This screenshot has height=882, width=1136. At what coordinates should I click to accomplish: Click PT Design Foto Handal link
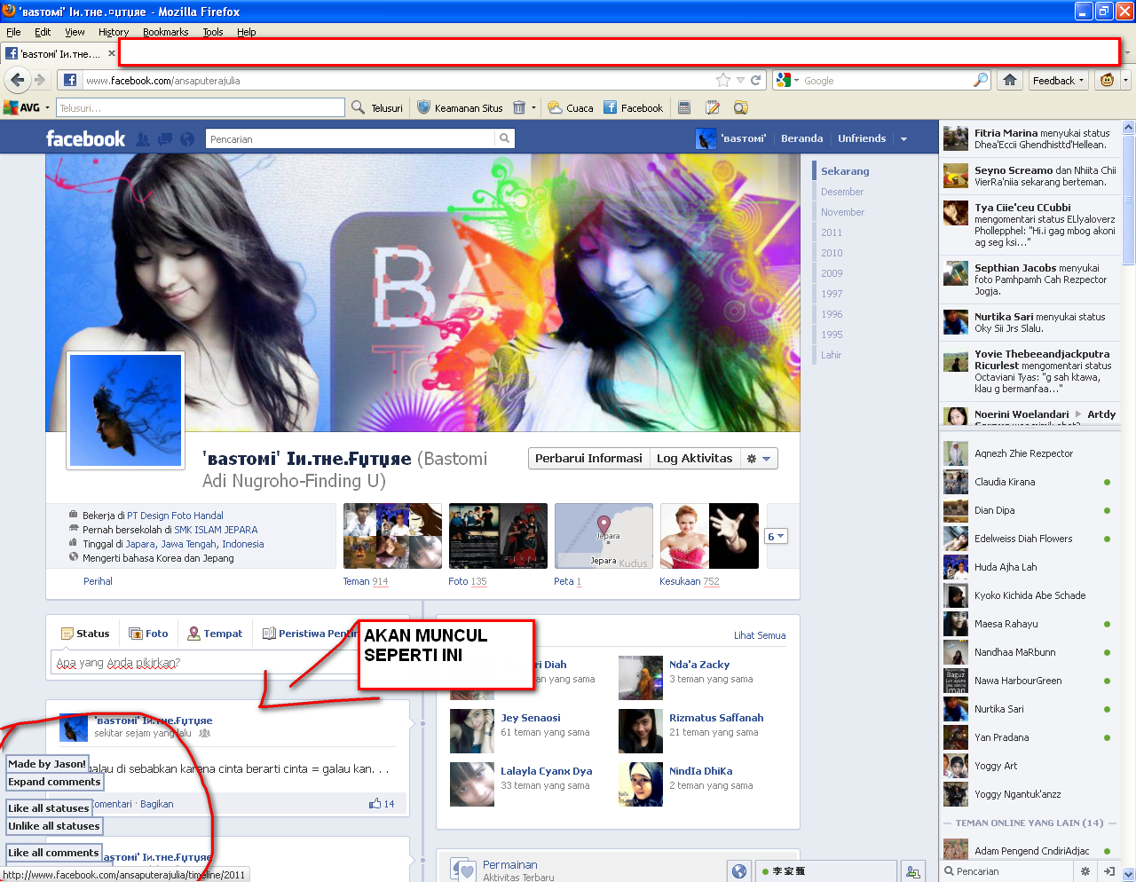[x=175, y=516]
